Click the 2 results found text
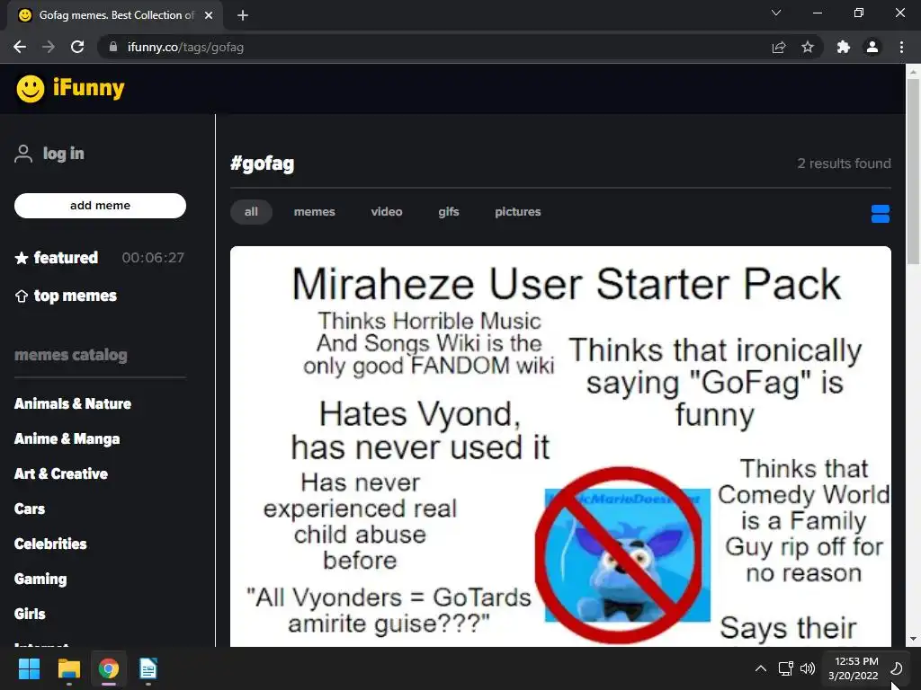The image size is (921, 690). [x=844, y=164]
